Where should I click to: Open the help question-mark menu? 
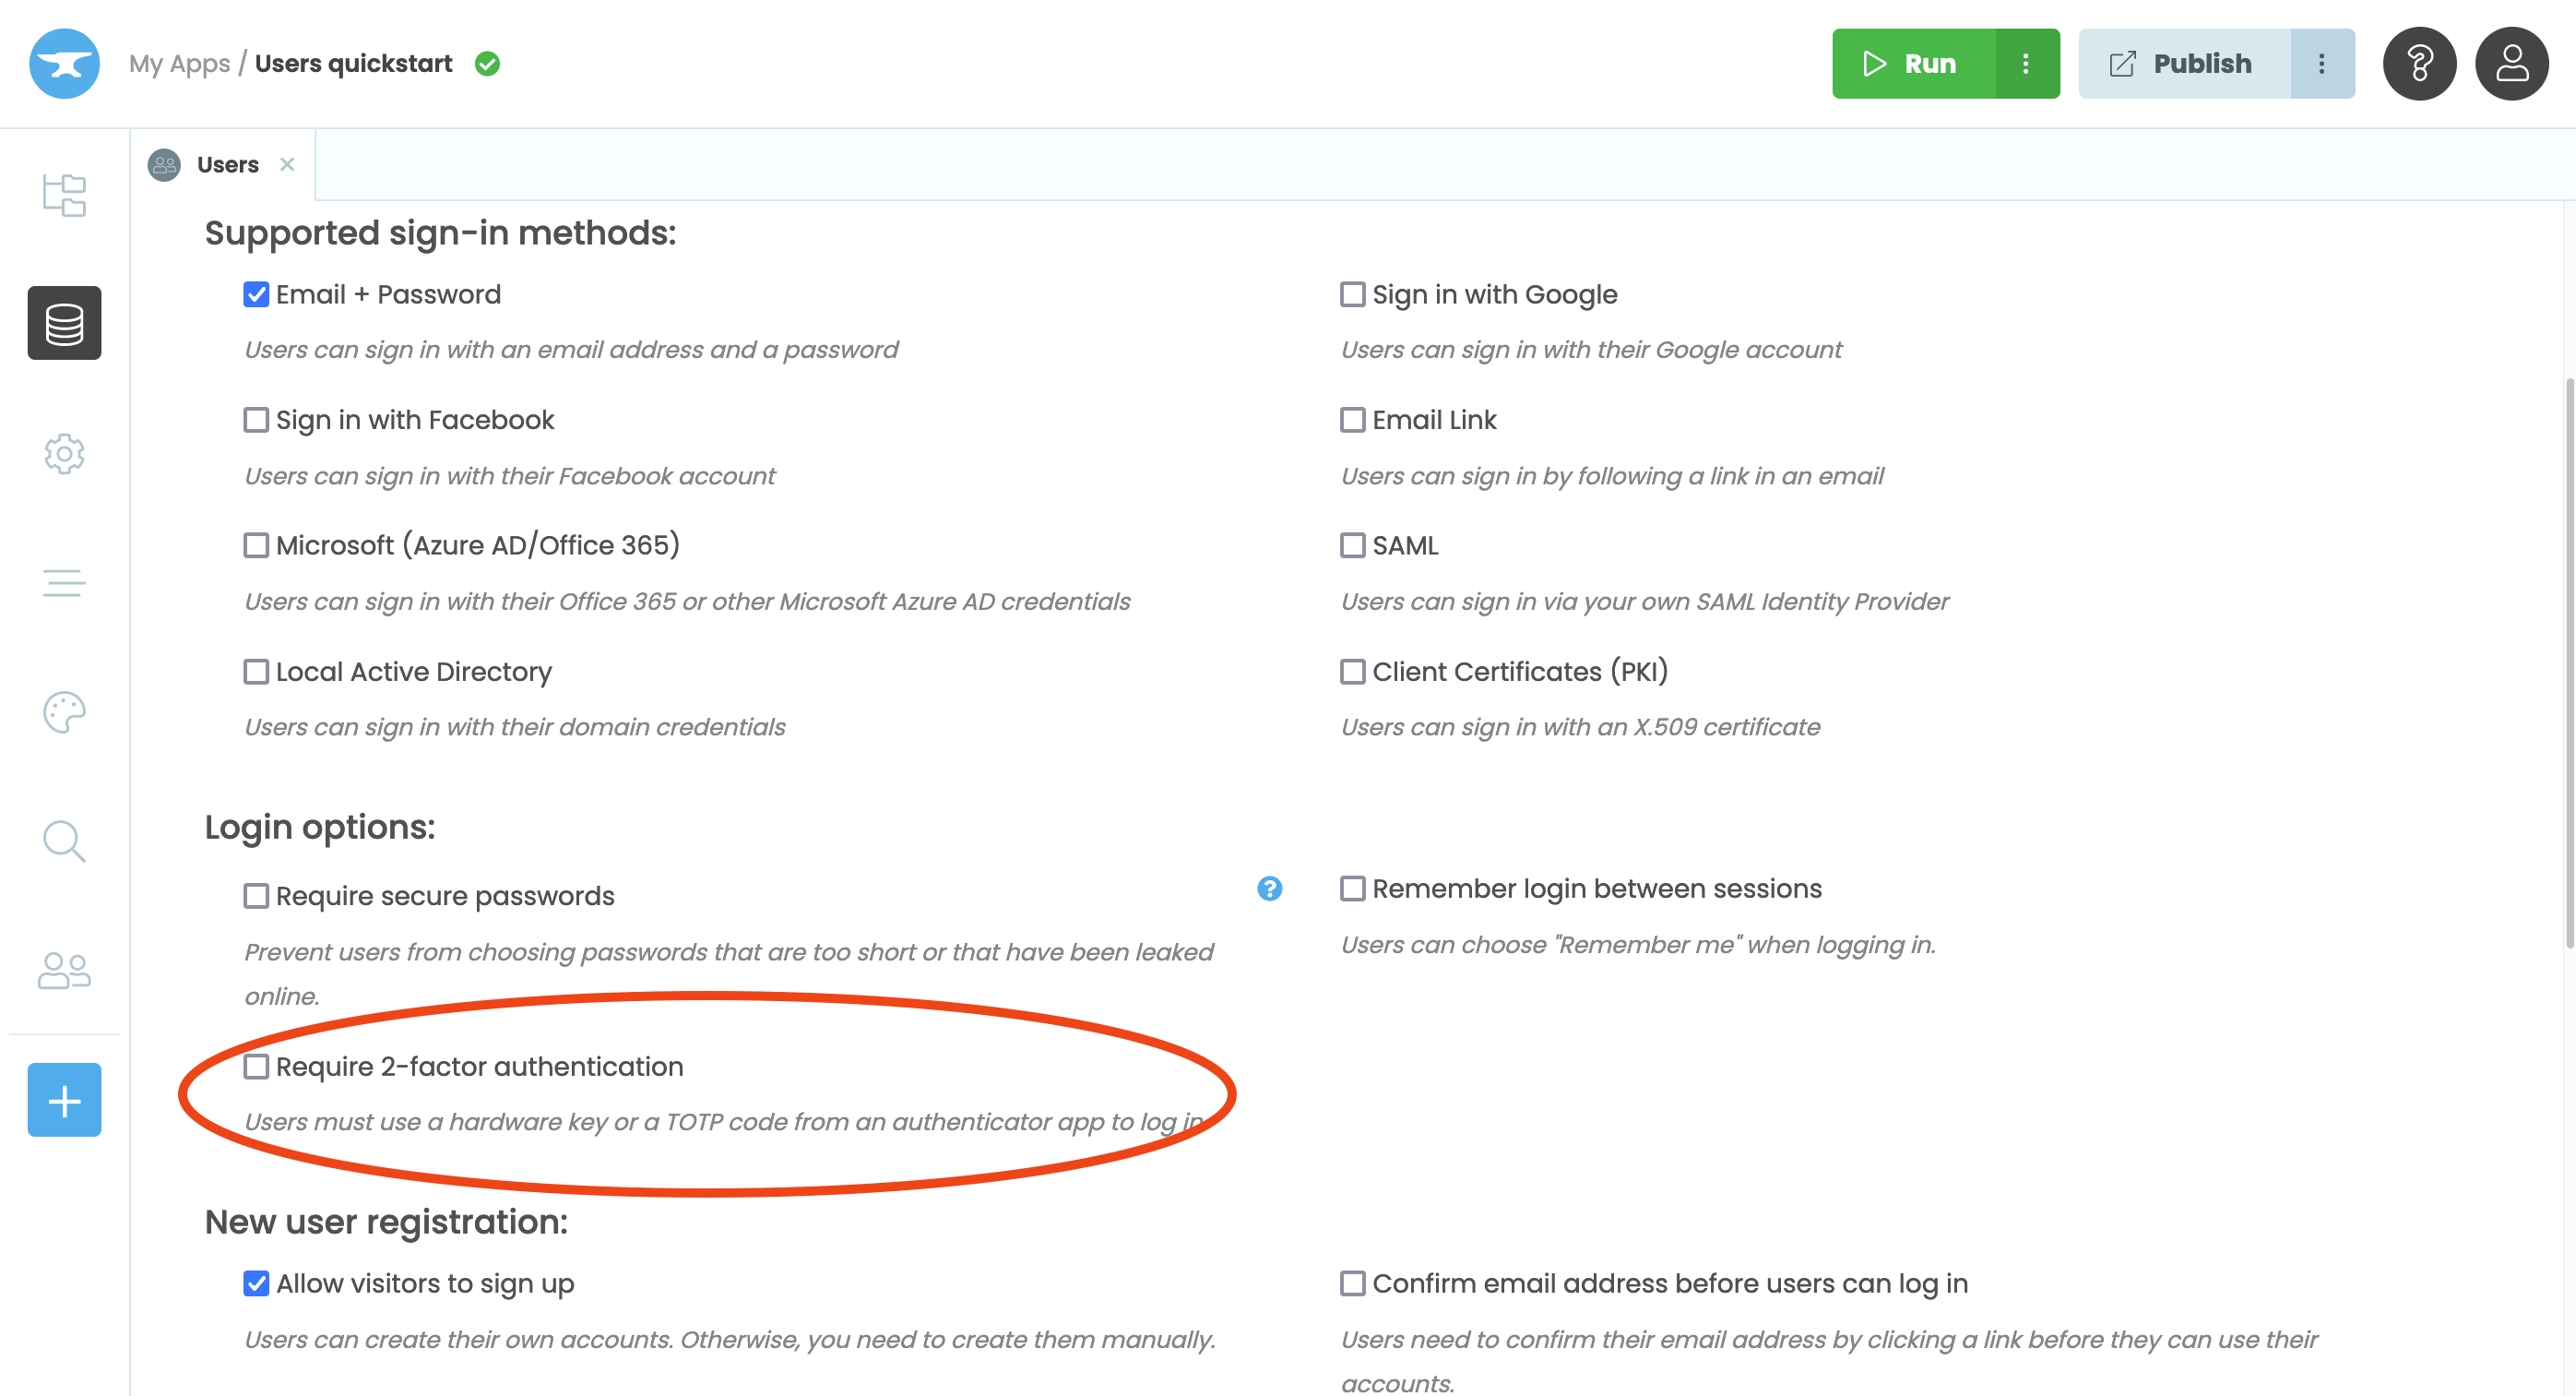(2419, 63)
